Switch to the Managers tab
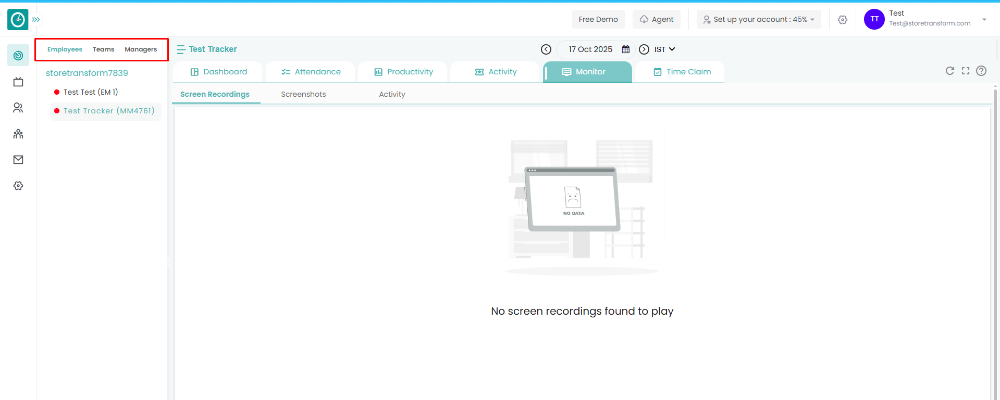 click(141, 49)
